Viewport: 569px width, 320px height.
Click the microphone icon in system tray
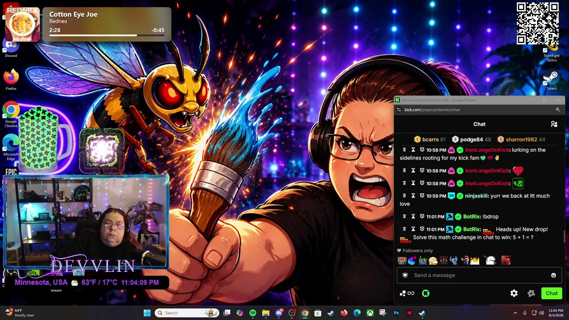click(525, 313)
